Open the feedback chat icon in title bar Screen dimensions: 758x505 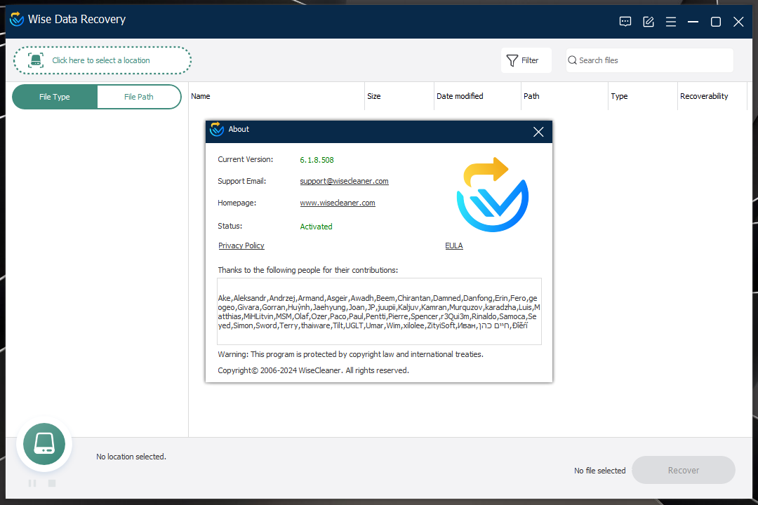625,22
